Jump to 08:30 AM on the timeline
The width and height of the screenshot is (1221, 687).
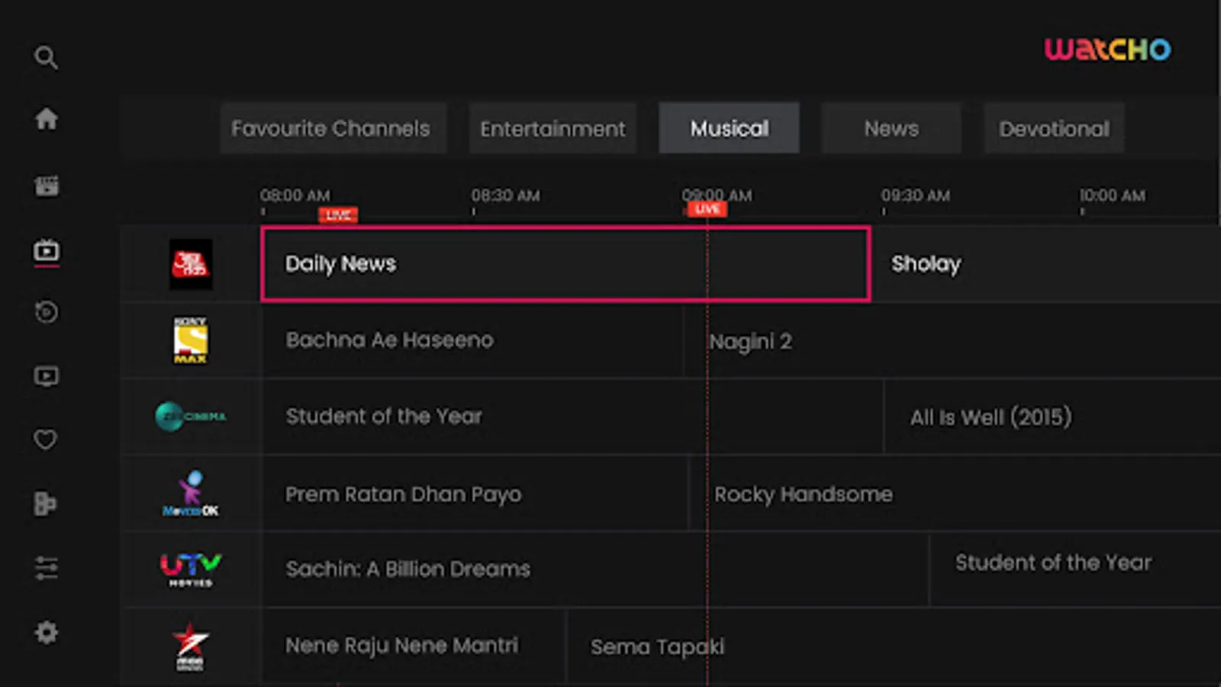tap(505, 195)
